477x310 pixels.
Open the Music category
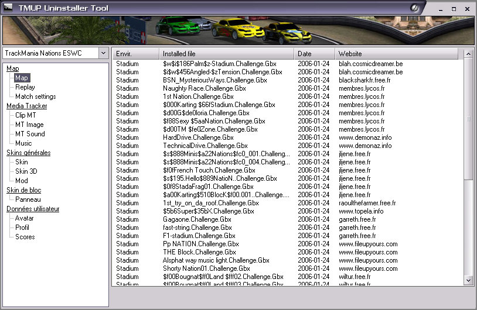[x=23, y=143]
